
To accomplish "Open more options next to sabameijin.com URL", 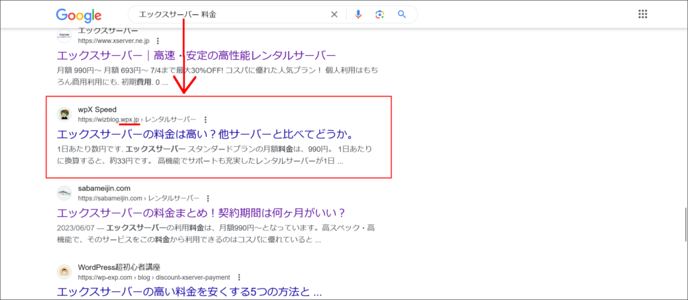I will [208, 198].
